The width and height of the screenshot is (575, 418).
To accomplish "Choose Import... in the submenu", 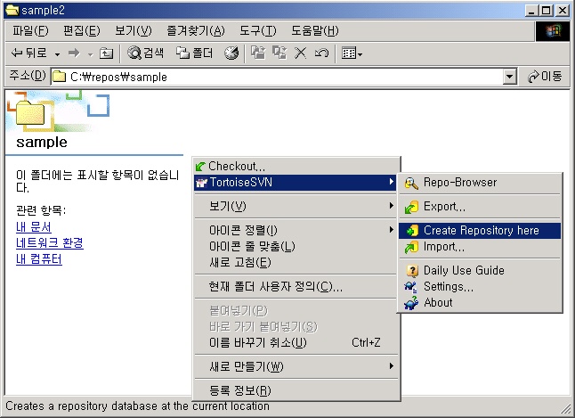I will pyautogui.click(x=443, y=247).
